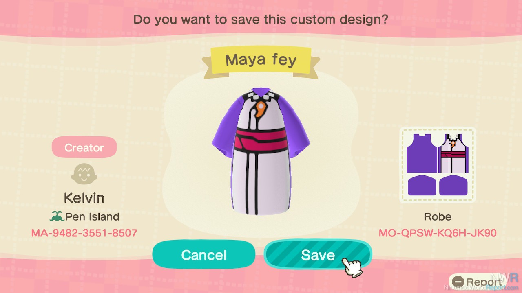Click the orange magatama on the robe
Image resolution: width=522 pixels, height=293 pixels.
click(260, 110)
